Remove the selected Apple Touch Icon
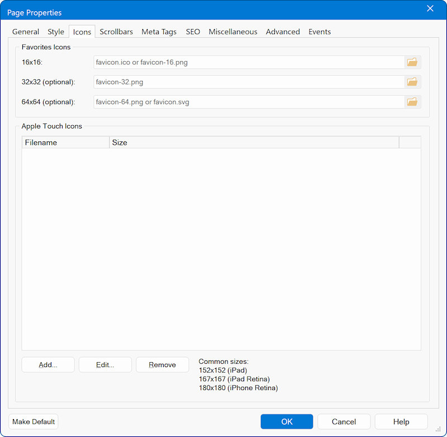 point(162,365)
